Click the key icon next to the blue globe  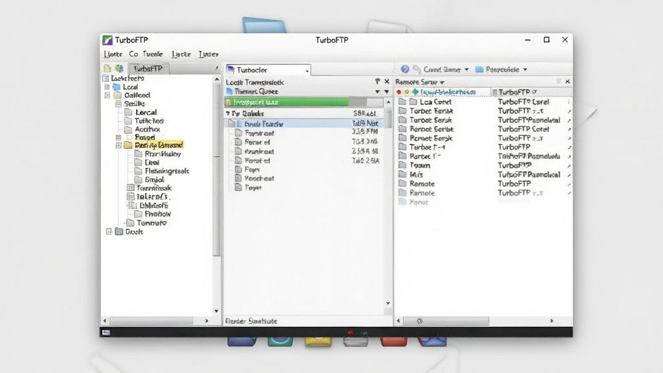pyautogui.click(x=417, y=69)
